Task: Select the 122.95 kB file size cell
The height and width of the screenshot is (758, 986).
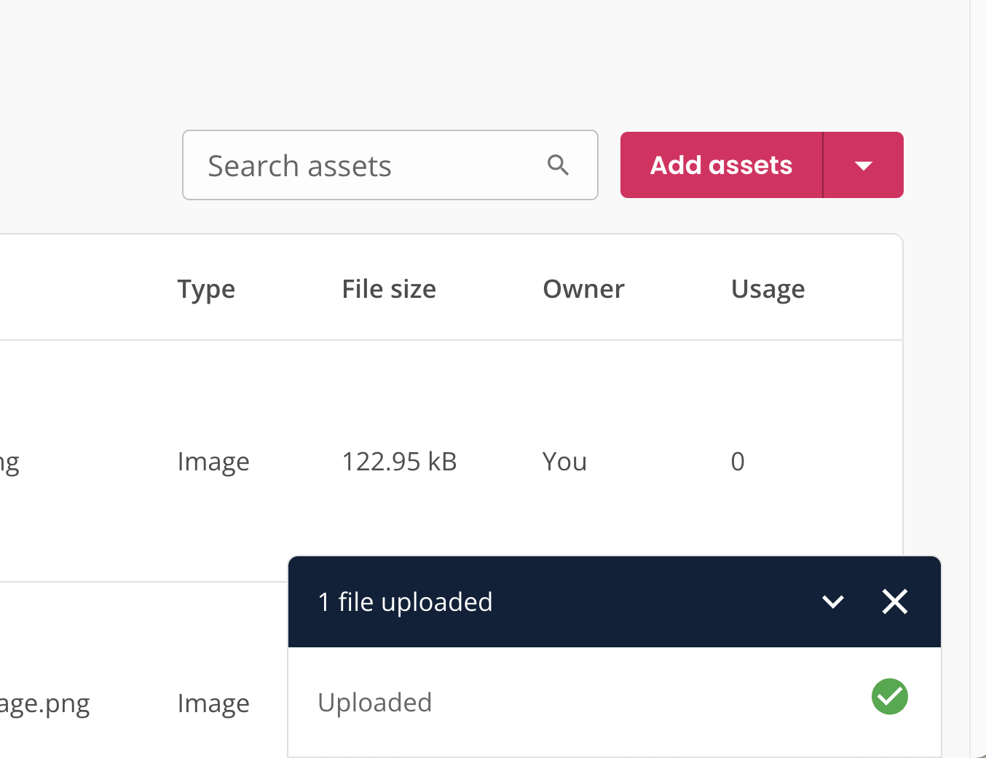Action: coord(399,462)
